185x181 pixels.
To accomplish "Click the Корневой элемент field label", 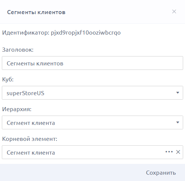I will point(30,139).
